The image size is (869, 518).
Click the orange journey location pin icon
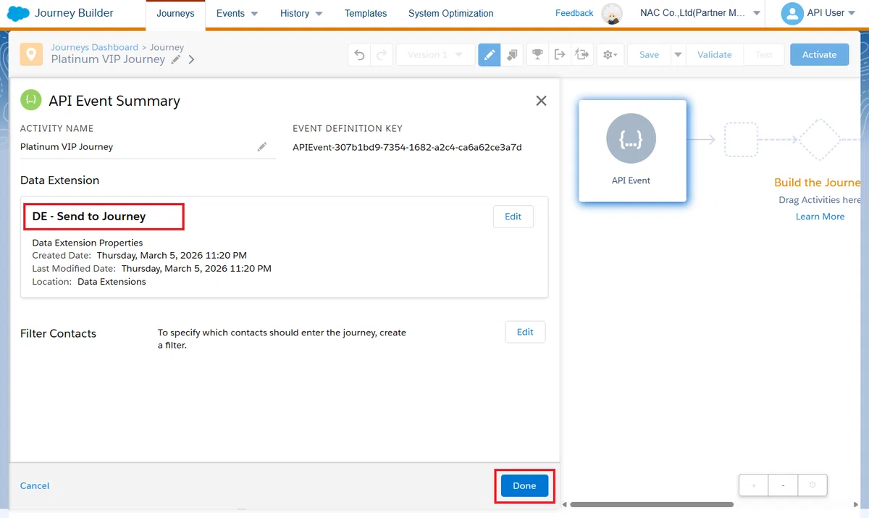[31, 54]
